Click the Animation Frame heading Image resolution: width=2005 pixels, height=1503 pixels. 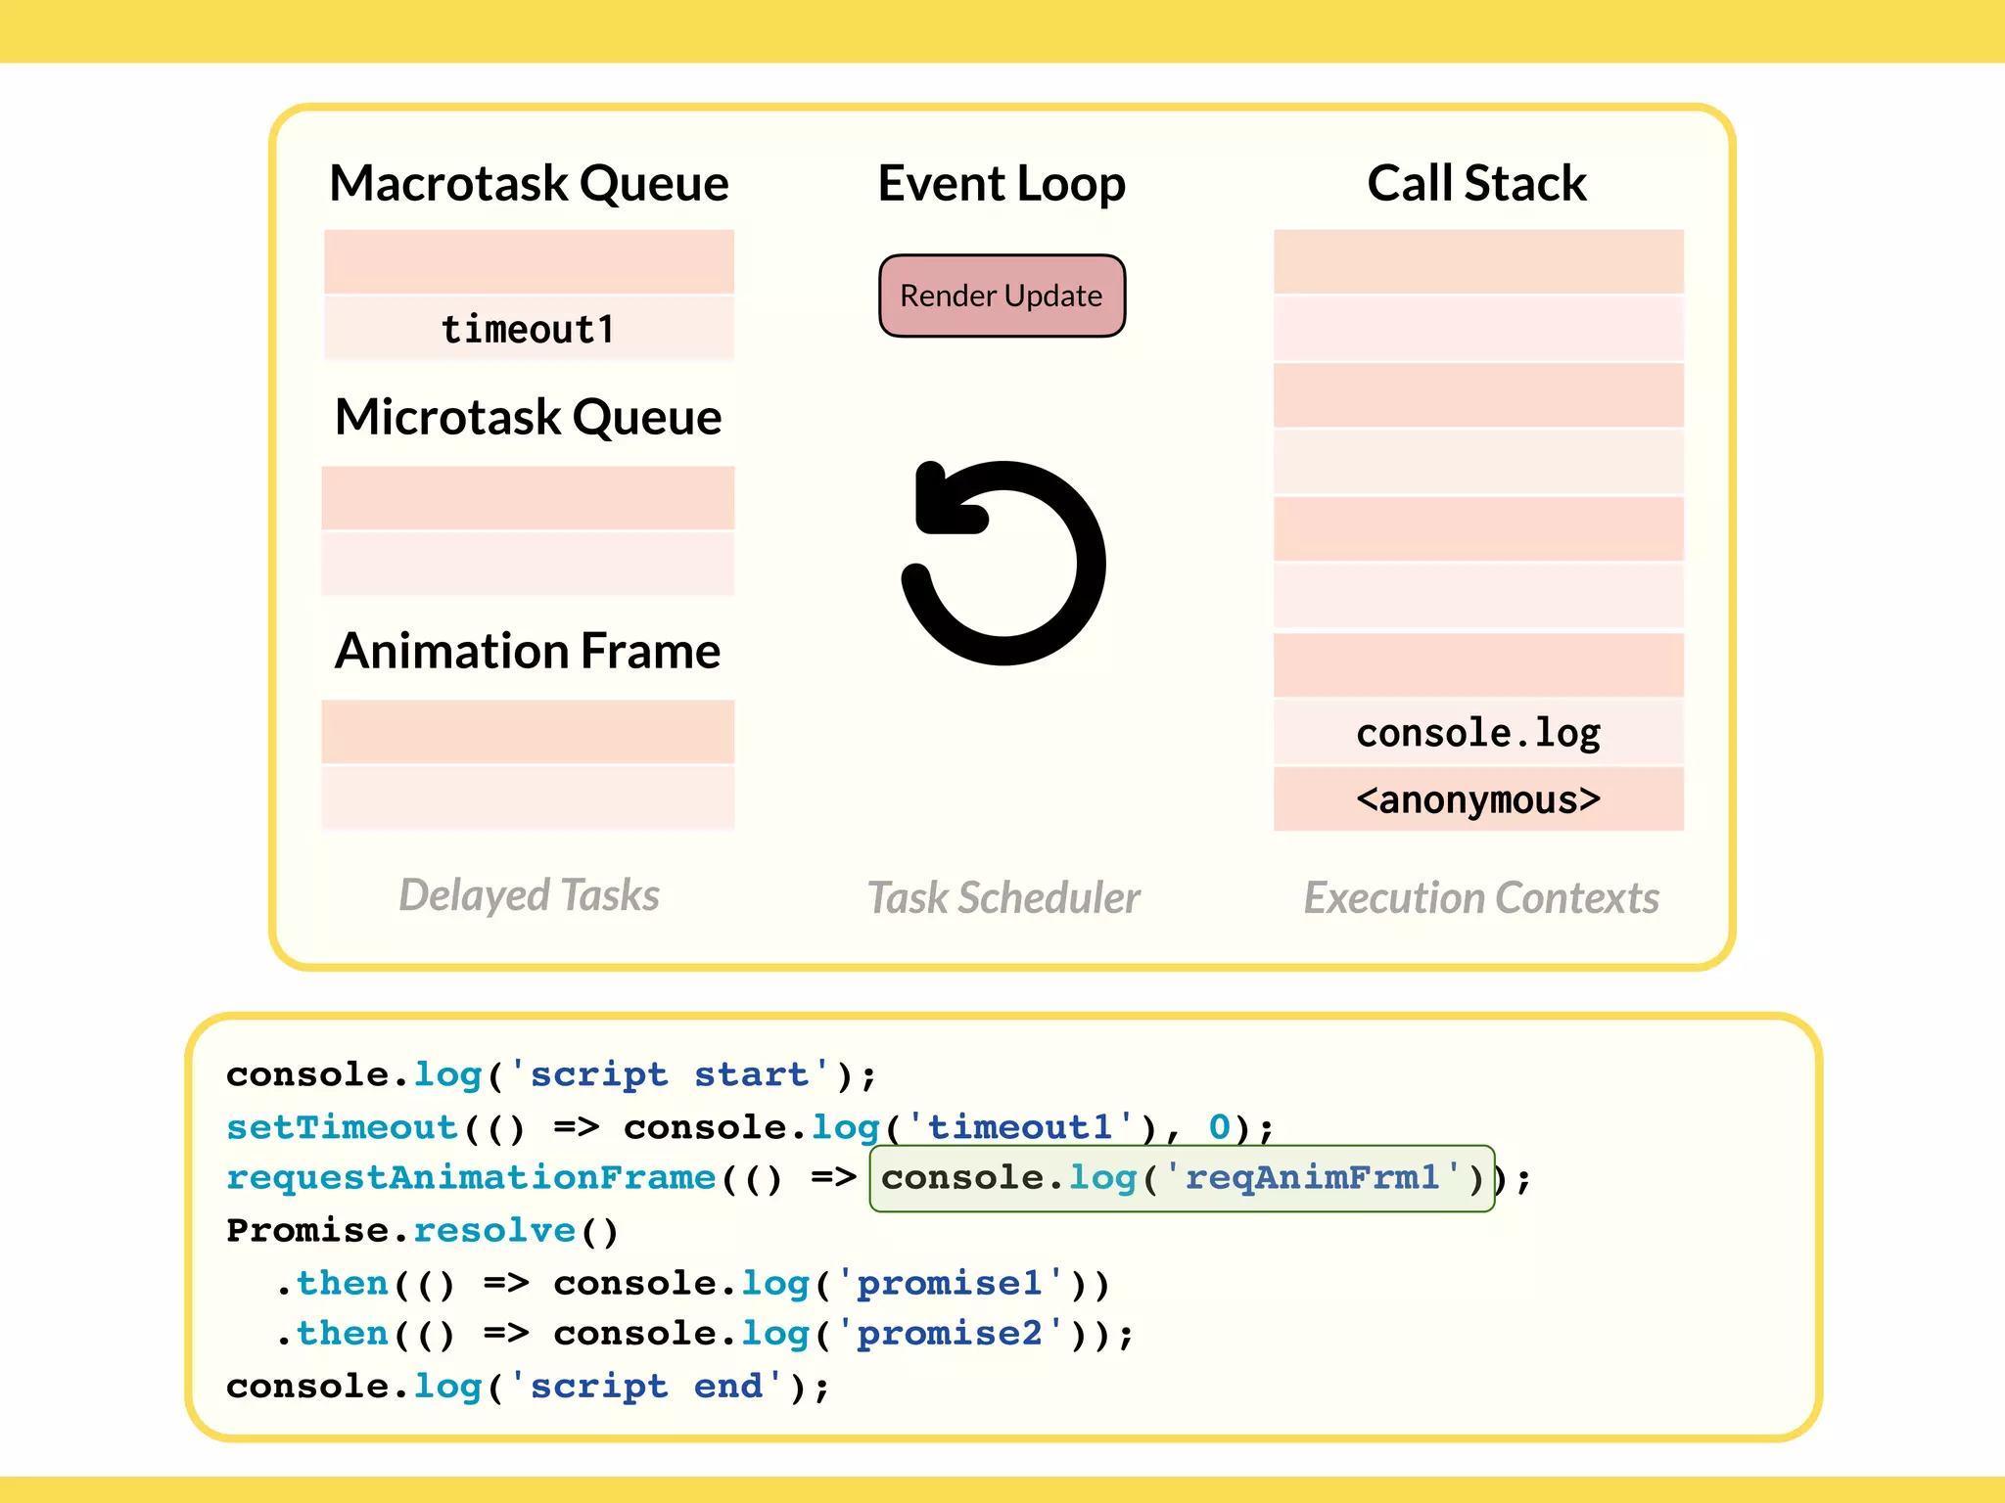pyautogui.click(x=529, y=651)
